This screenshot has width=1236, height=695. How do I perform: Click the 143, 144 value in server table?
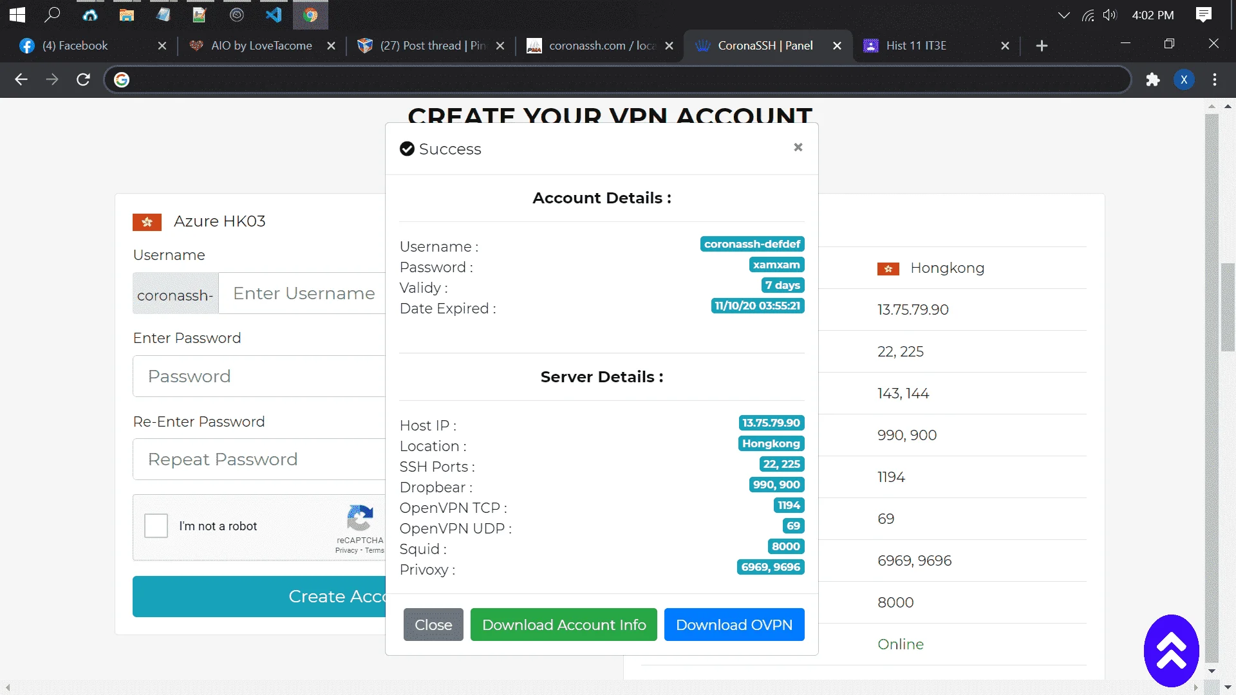903,393
